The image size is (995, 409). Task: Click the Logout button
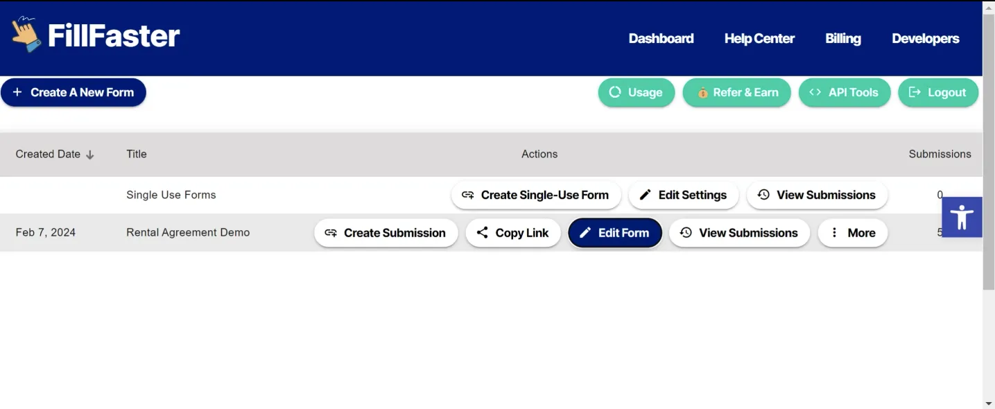938,92
